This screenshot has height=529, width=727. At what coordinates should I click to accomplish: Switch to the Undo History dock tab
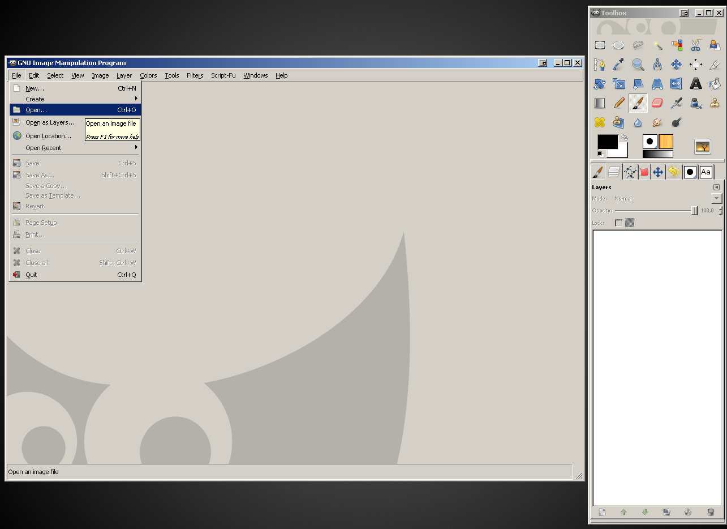(x=673, y=172)
